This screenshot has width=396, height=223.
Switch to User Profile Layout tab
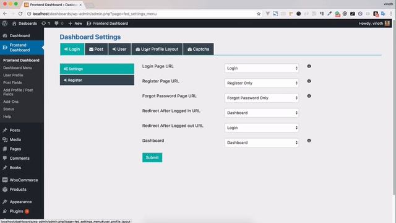pos(157,49)
